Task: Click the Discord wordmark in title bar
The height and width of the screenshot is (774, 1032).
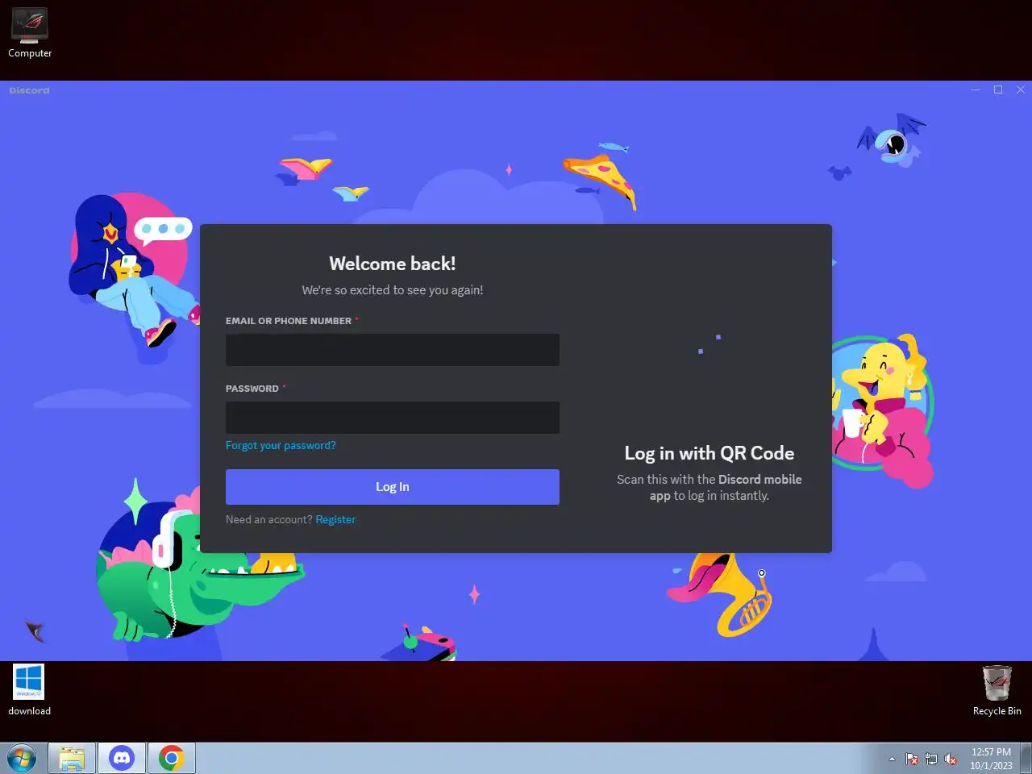Action: 30,90
